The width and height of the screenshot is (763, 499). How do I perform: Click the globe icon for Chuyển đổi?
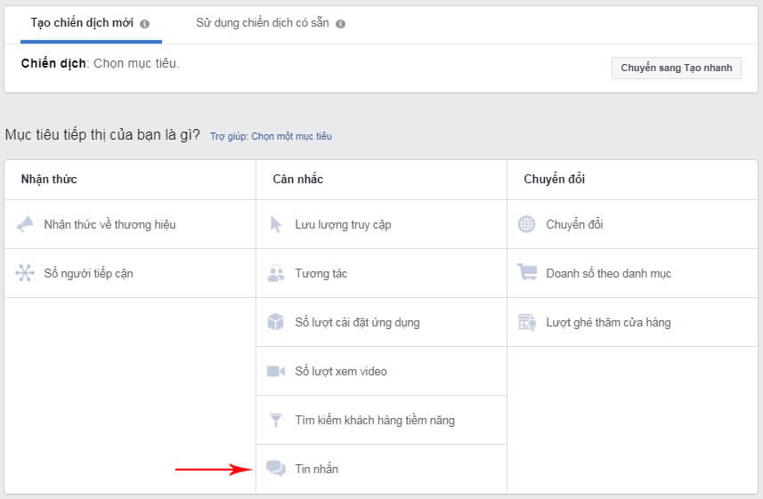tap(526, 224)
